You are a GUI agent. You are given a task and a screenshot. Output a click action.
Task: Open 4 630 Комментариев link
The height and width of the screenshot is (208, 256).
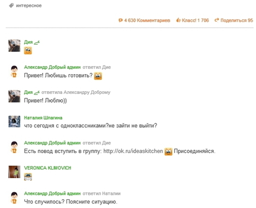coord(147,20)
